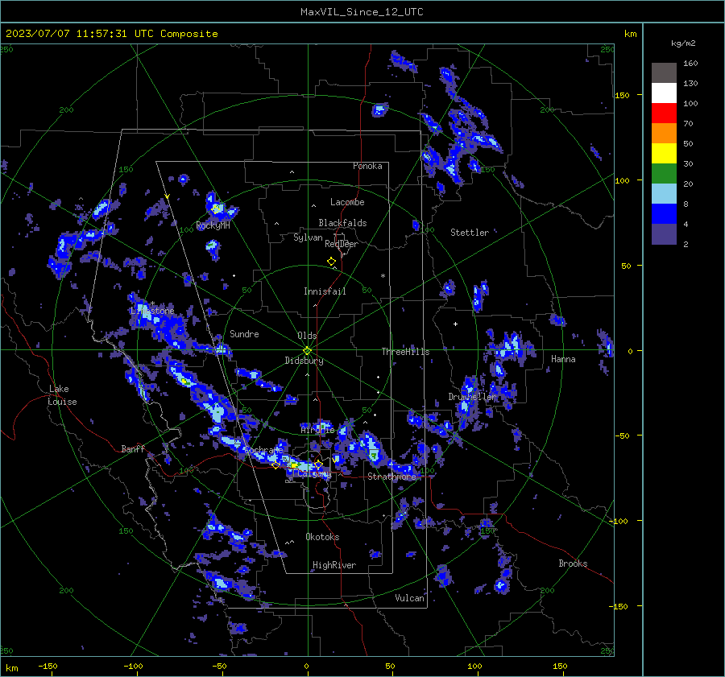The image size is (725, 677).
Task: Pick the red 100 legend color swatch
Action: (664, 114)
